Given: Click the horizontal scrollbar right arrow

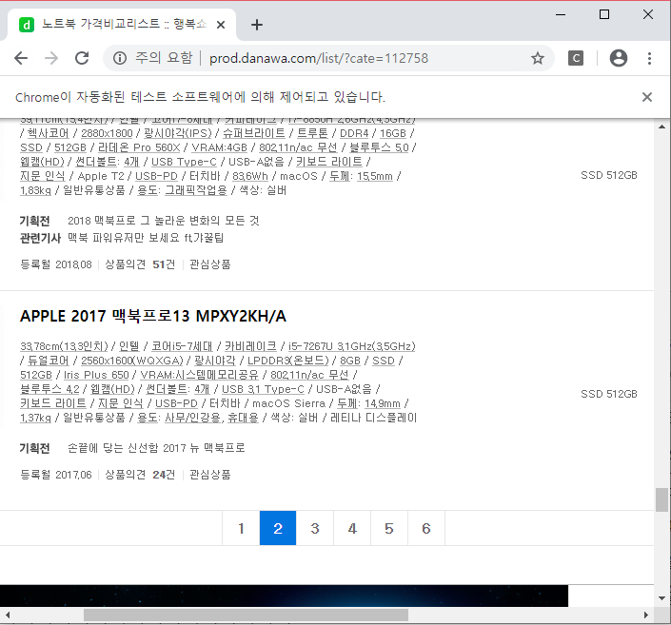Looking at the screenshot, I should 646,615.
